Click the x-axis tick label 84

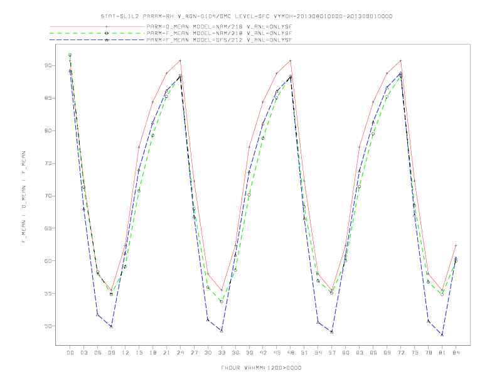coord(456,353)
